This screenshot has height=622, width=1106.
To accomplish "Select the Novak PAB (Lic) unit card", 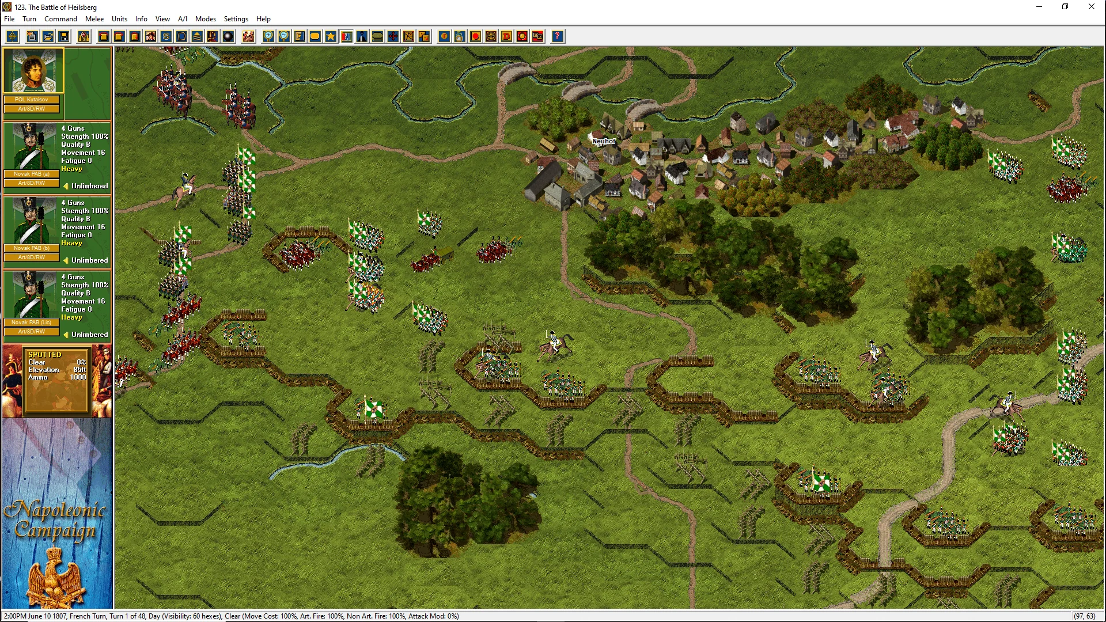I will (x=56, y=304).
